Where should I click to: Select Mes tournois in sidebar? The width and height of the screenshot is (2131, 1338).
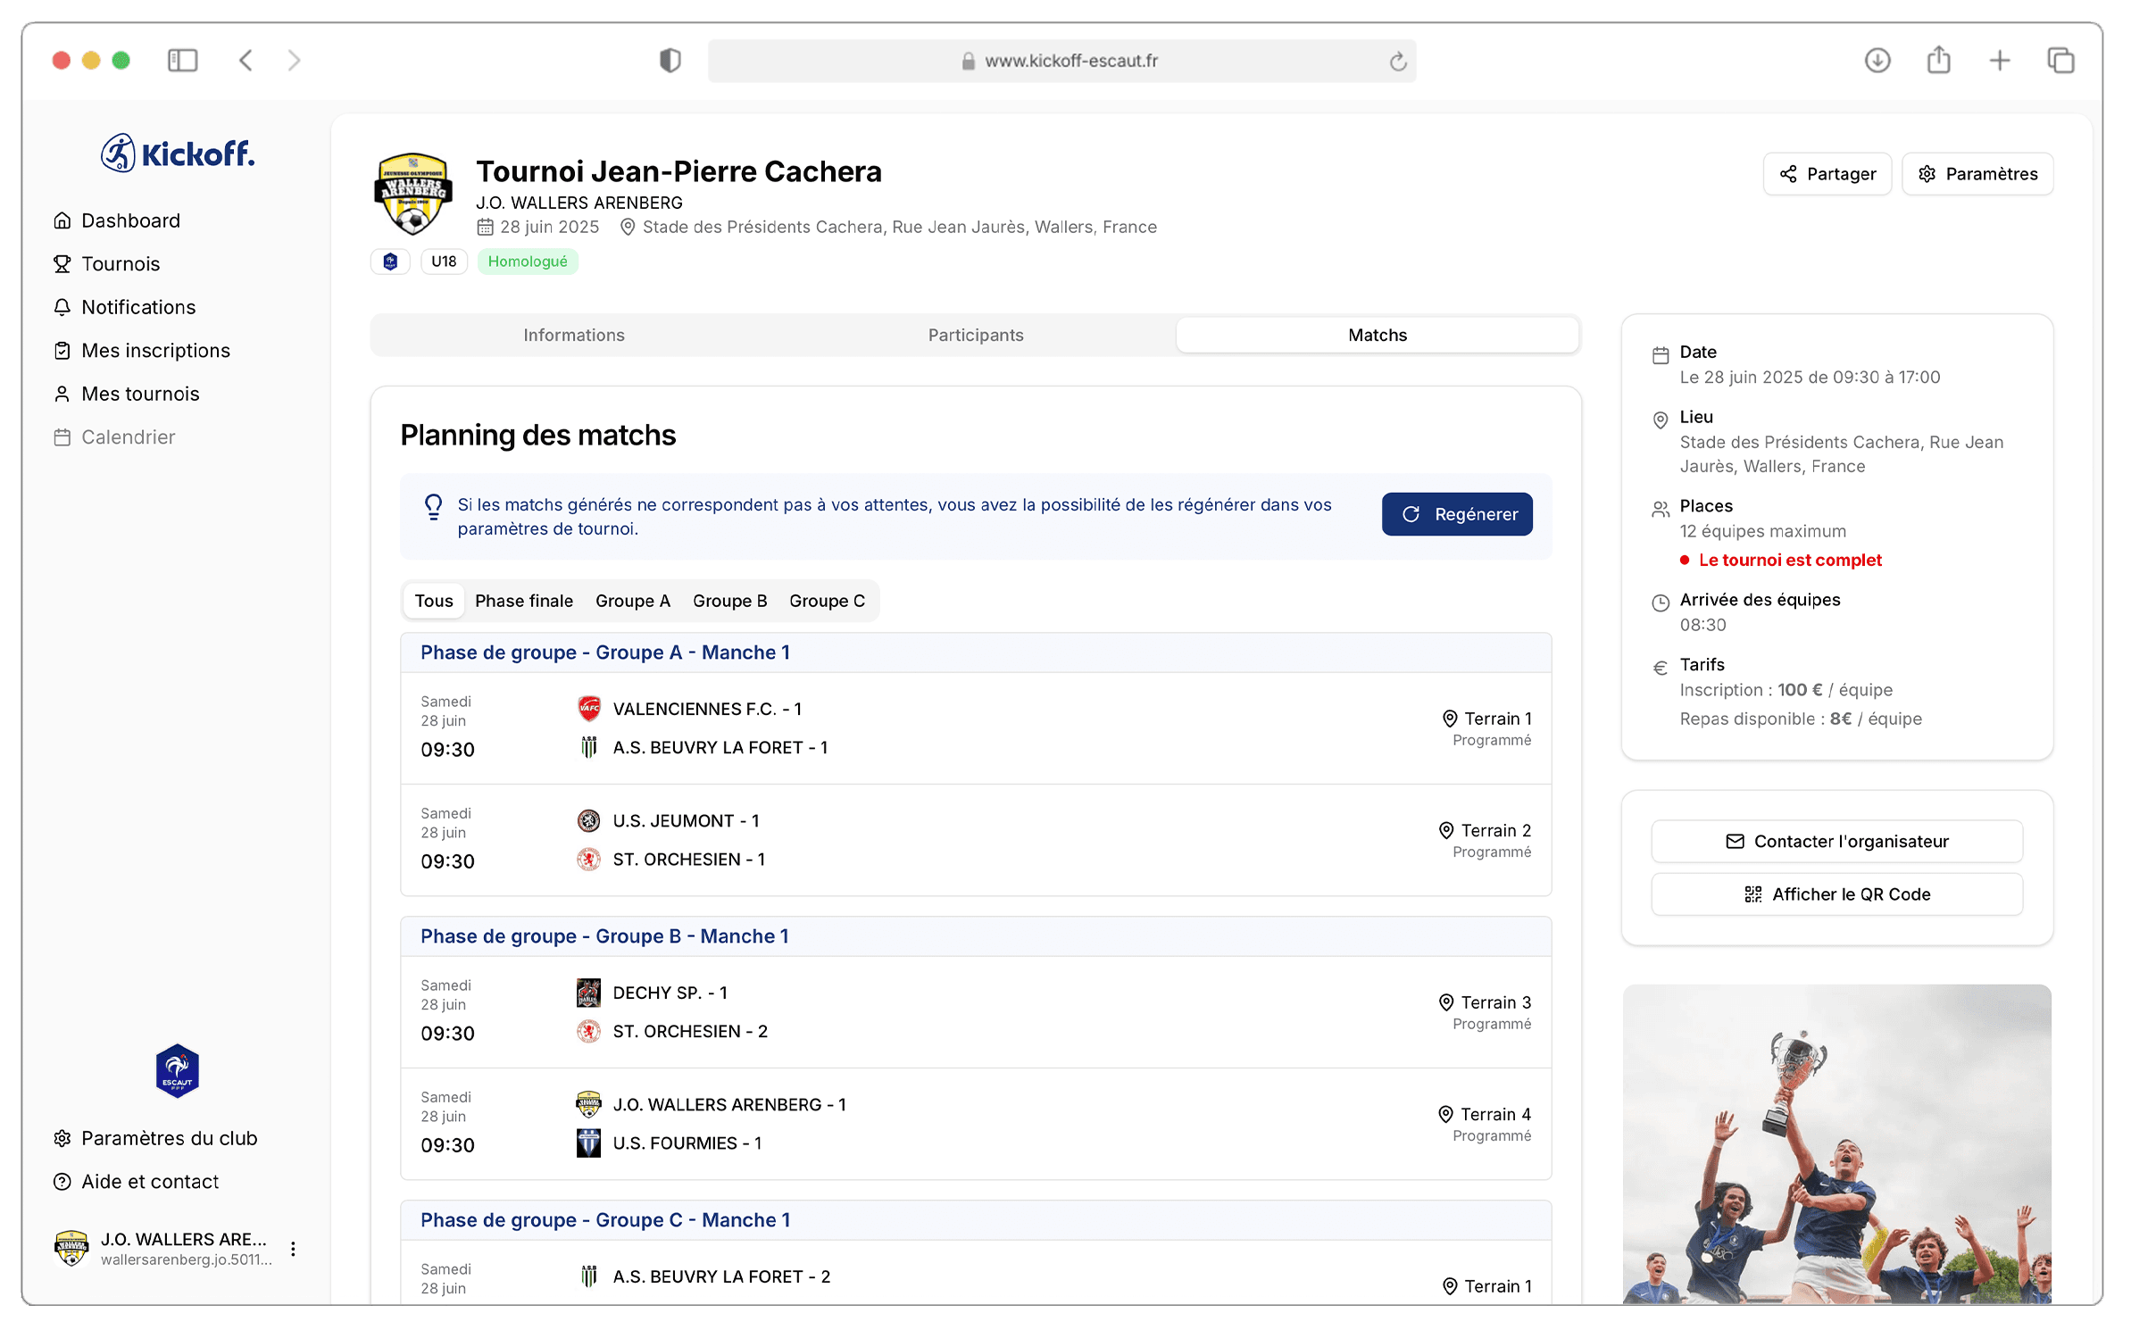[140, 393]
